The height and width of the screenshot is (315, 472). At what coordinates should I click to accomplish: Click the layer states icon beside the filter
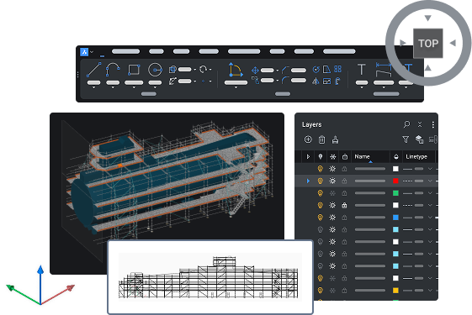(419, 139)
